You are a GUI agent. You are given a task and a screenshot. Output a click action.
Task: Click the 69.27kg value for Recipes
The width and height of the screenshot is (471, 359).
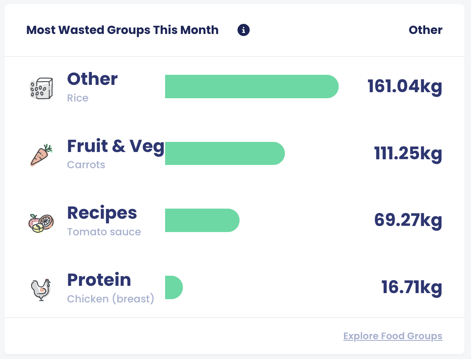point(408,220)
